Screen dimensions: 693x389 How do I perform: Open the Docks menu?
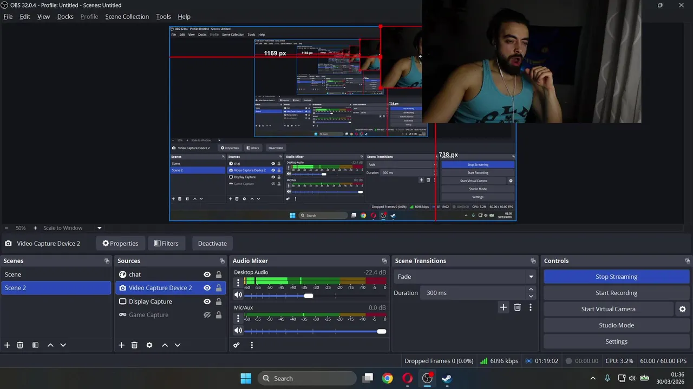tap(66, 17)
